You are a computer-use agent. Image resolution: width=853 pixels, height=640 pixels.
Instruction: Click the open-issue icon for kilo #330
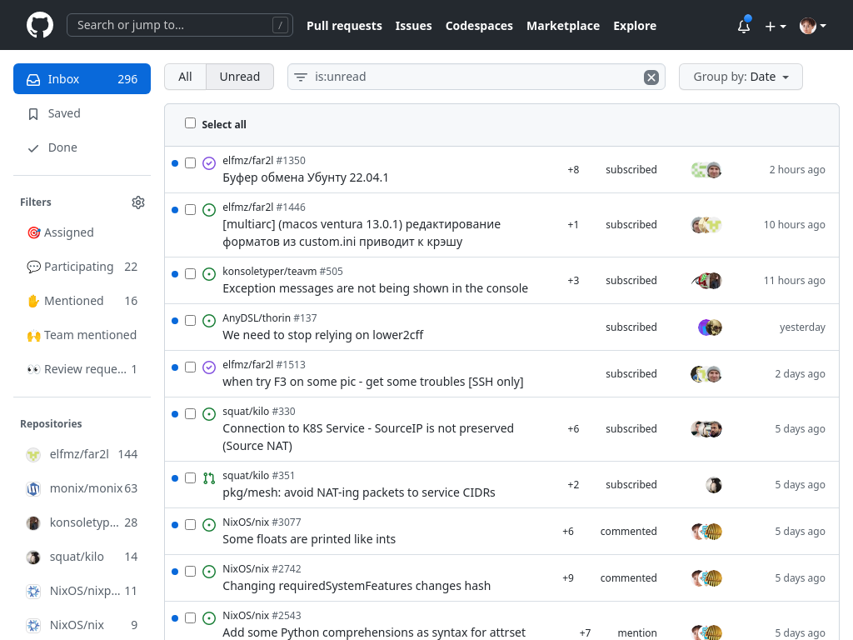click(209, 414)
